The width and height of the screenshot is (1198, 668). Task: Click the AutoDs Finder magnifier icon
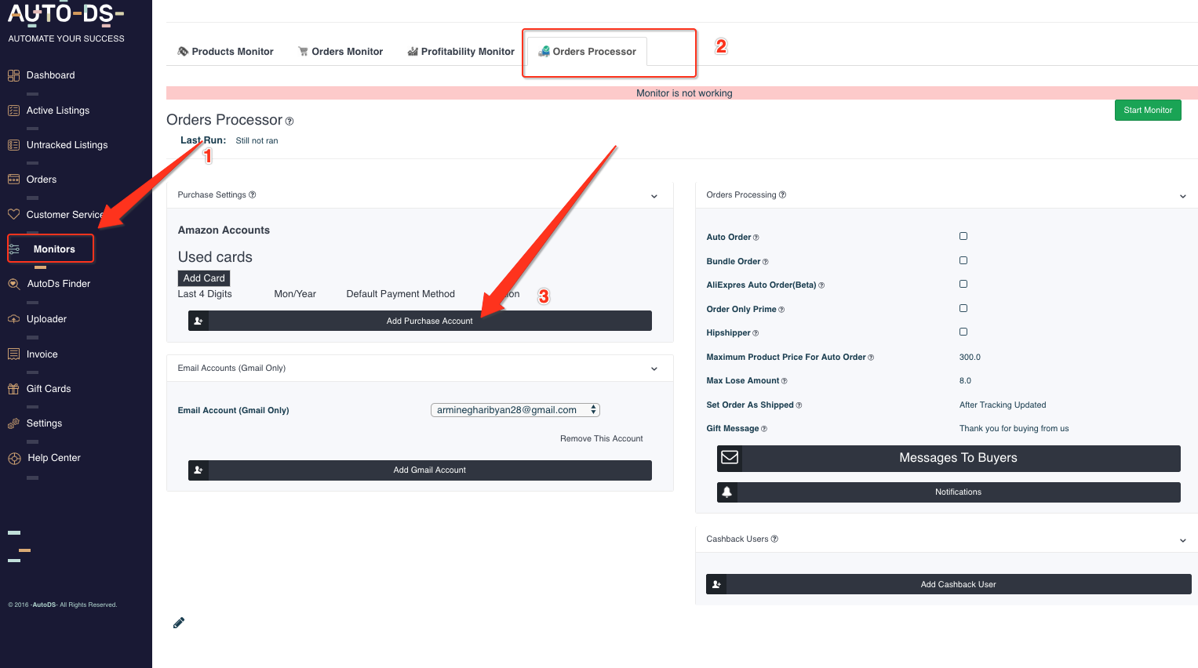click(14, 284)
